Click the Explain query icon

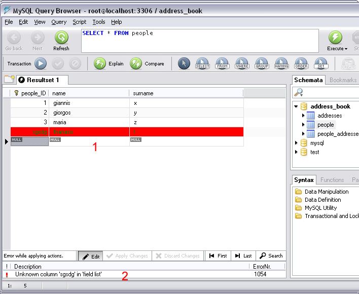(x=100, y=63)
